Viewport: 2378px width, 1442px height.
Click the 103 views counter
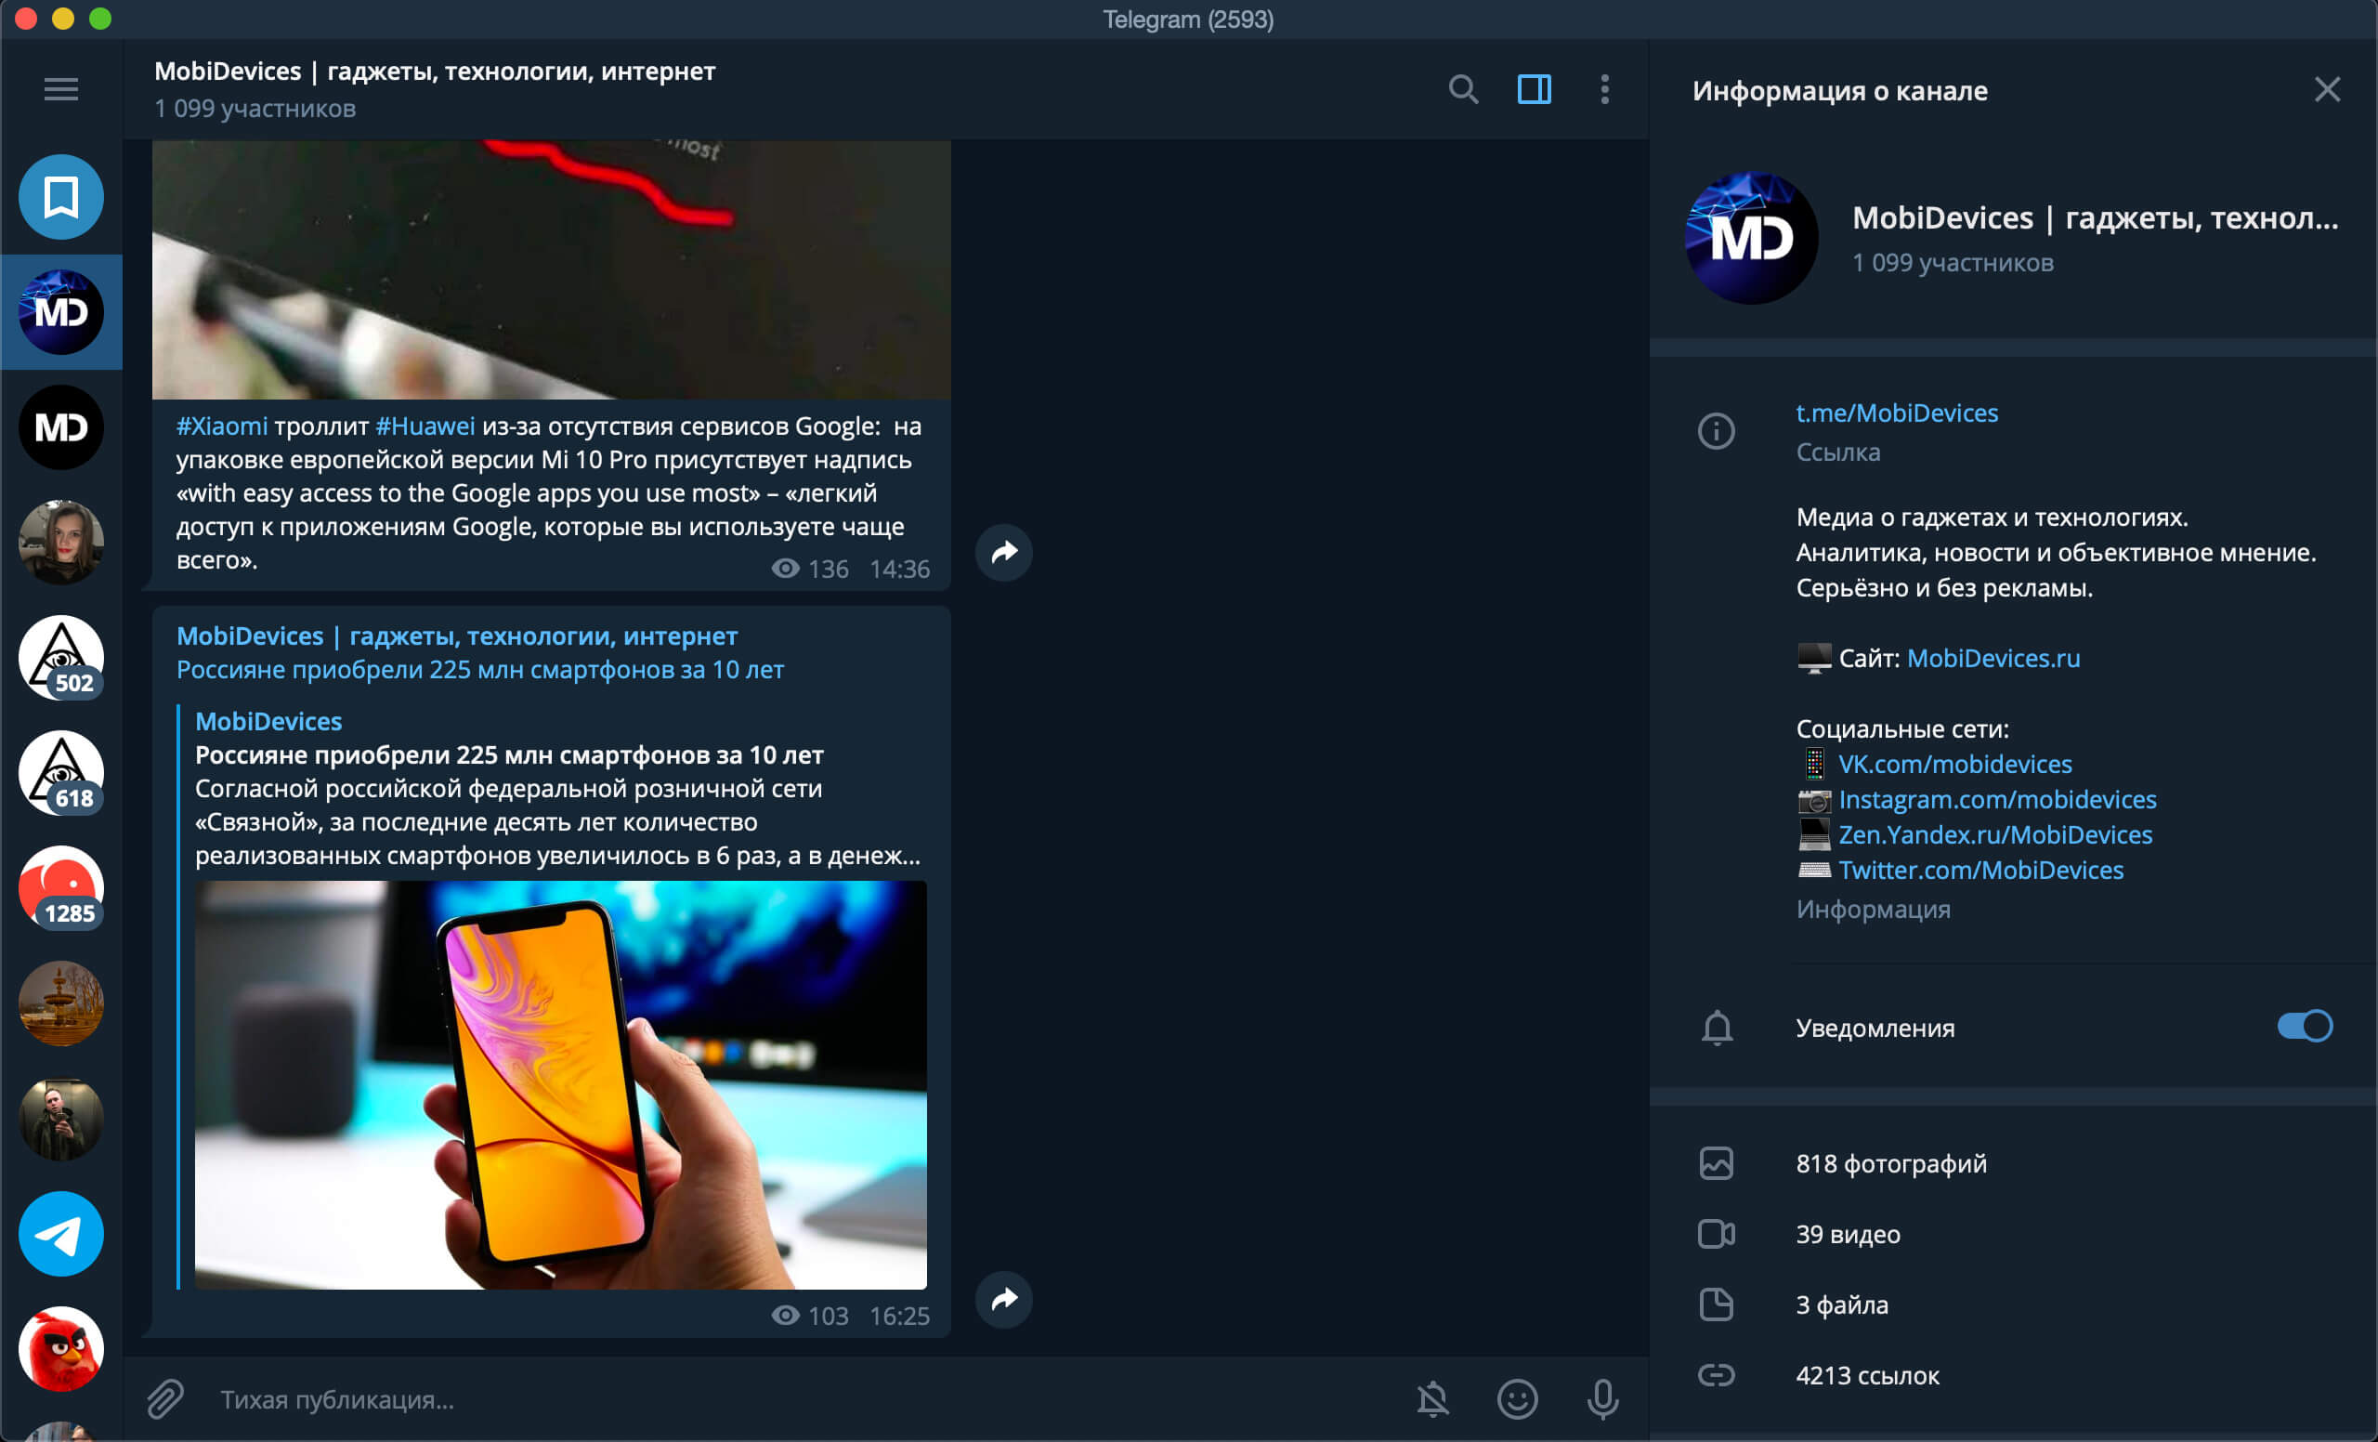pyautogui.click(x=811, y=1316)
